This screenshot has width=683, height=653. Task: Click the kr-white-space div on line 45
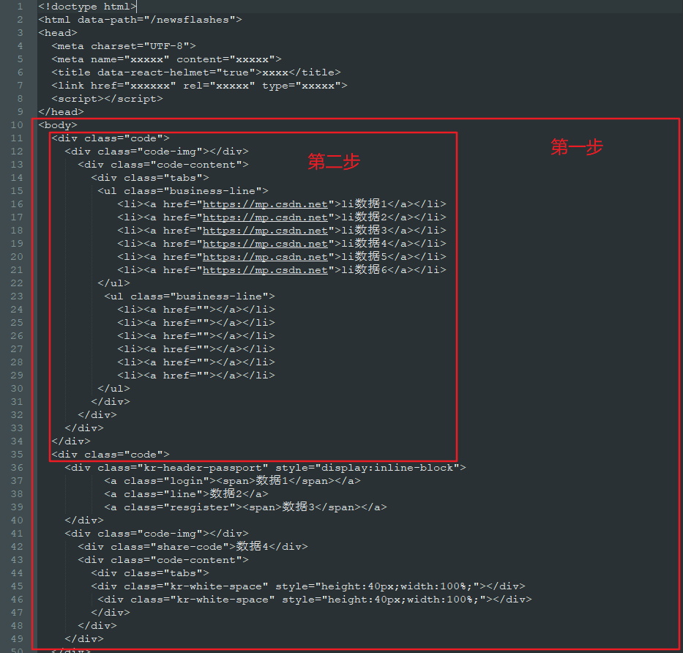pos(308,586)
